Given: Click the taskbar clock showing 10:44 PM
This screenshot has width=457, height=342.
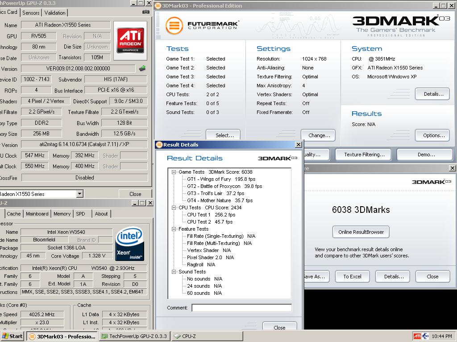Looking at the screenshot, I should click(x=442, y=336).
